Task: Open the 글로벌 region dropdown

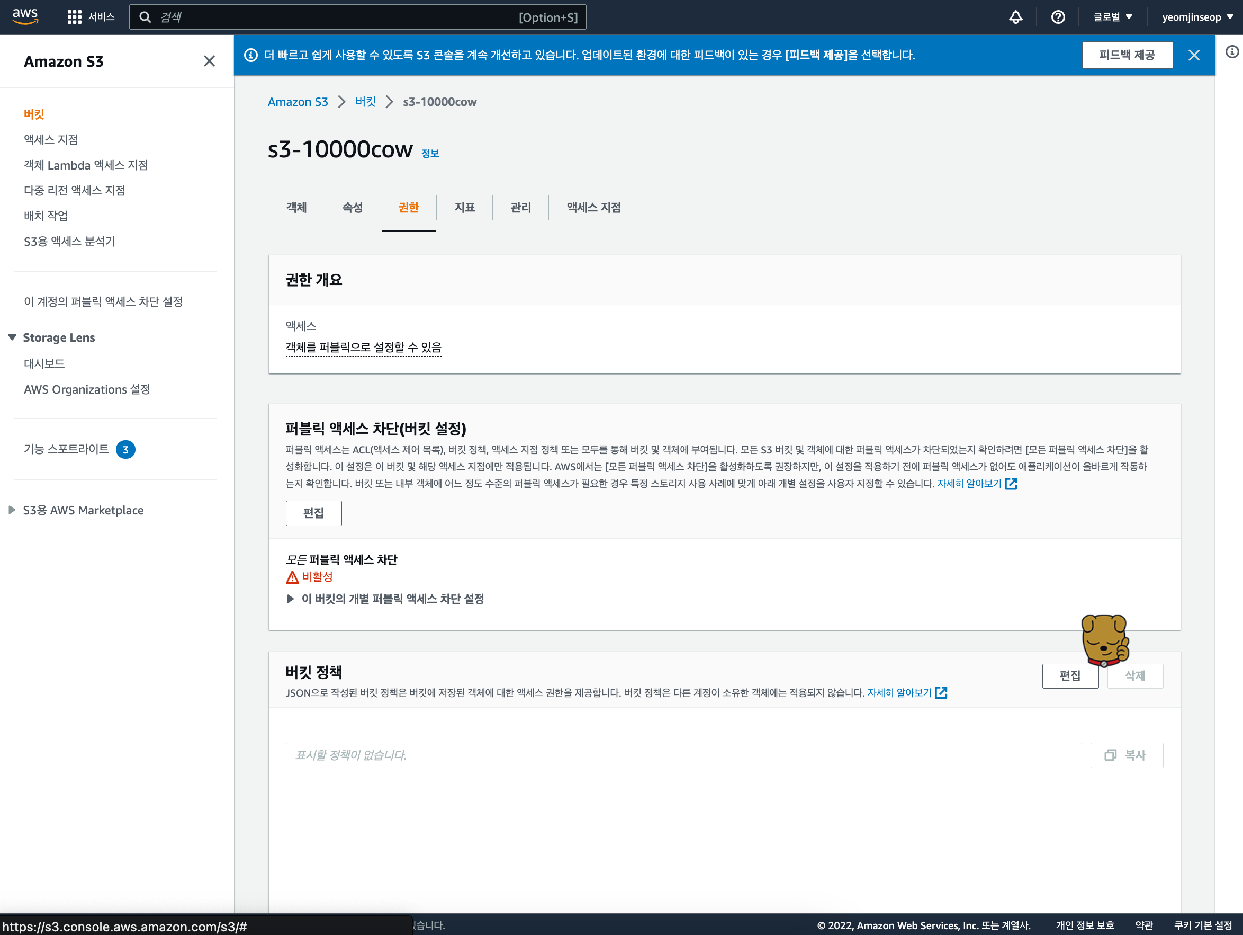Action: [1112, 17]
